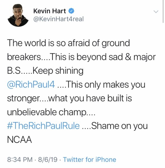Open the Kevin Hart display name
This screenshot has height=168, width=165.
(x=50, y=11)
